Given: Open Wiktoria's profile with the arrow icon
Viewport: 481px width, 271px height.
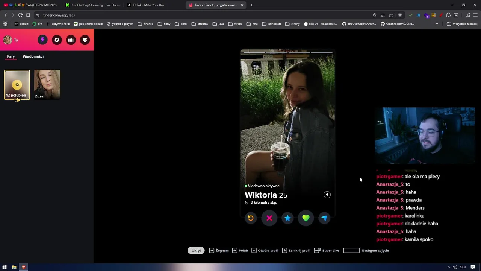Looking at the screenshot, I should 327,195.
